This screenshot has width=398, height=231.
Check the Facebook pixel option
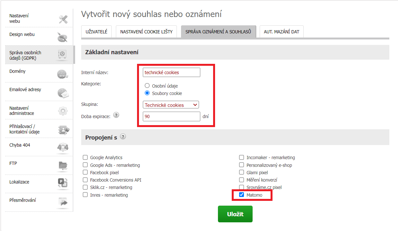pos(85,172)
